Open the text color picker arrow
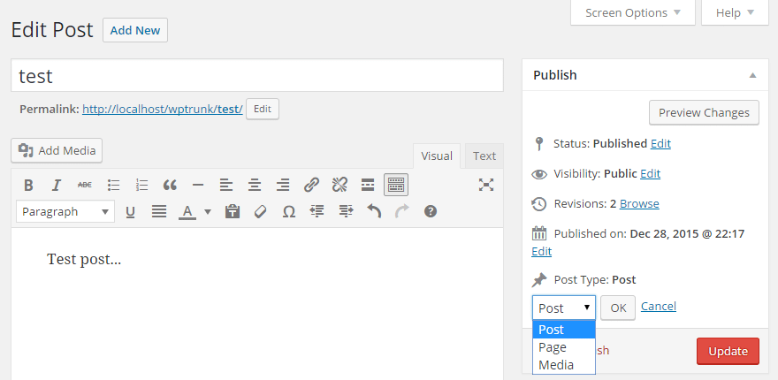 (x=208, y=212)
